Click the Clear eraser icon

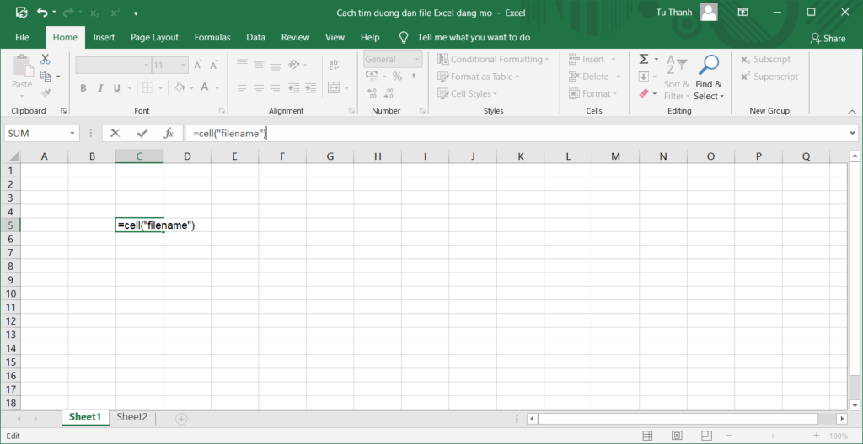(x=644, y=94)
